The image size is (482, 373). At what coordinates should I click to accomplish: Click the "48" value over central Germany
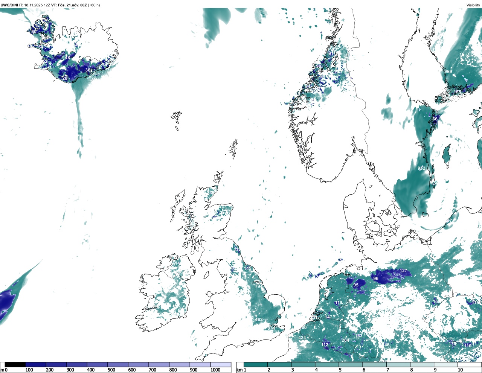pyautogui.click(x=387, y=345)
